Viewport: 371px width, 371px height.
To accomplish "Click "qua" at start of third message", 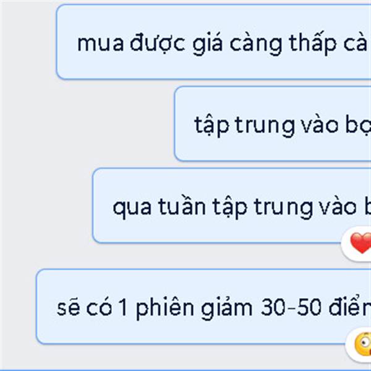I will click(132, 209).
